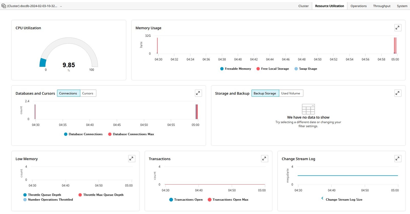This screenshot has width=410, height=214.
Task: Click the Change Stream legend previous chevron
Action: click(x=322, y=198)
